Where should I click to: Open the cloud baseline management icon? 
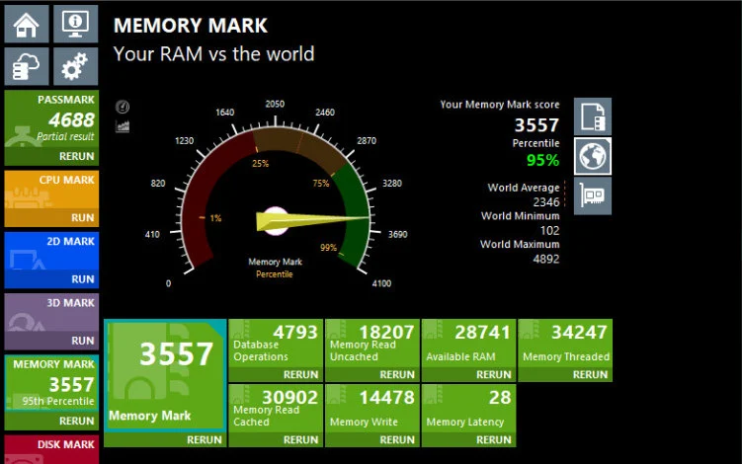pyautogui.click(x=27, y=67)
